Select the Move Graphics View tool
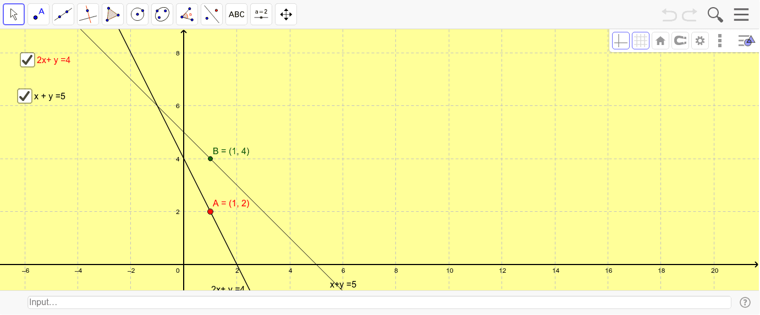This screenshot has height=315, width=760. tap(286, 14)
